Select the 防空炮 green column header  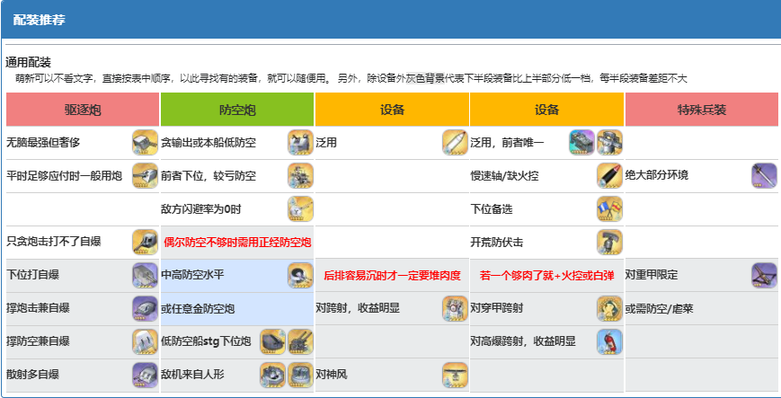click(x=237, y=110)
